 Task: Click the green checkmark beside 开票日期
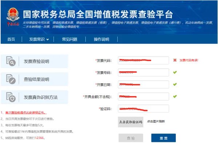point(175,84)
